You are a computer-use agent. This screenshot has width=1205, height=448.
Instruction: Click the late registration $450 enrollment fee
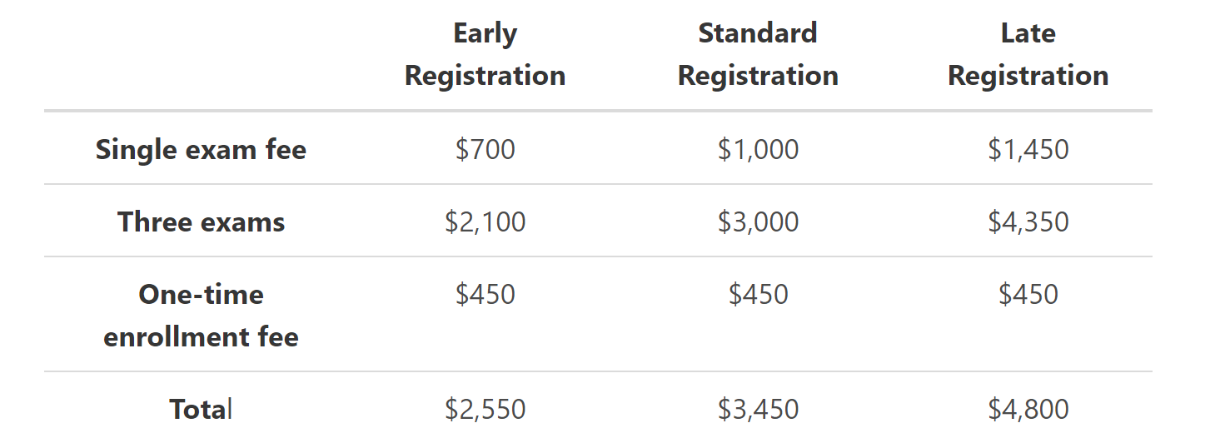click(x=1028, y=295)
